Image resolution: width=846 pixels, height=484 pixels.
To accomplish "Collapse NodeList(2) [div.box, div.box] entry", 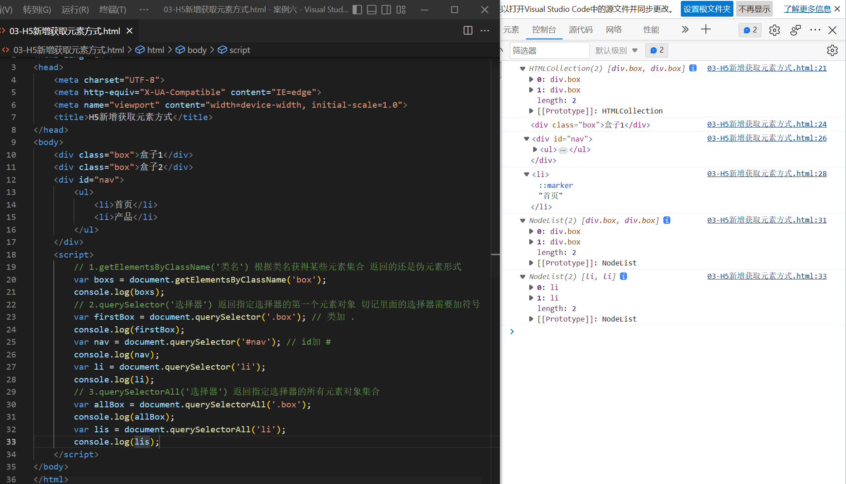I will (x=522, y=220).
